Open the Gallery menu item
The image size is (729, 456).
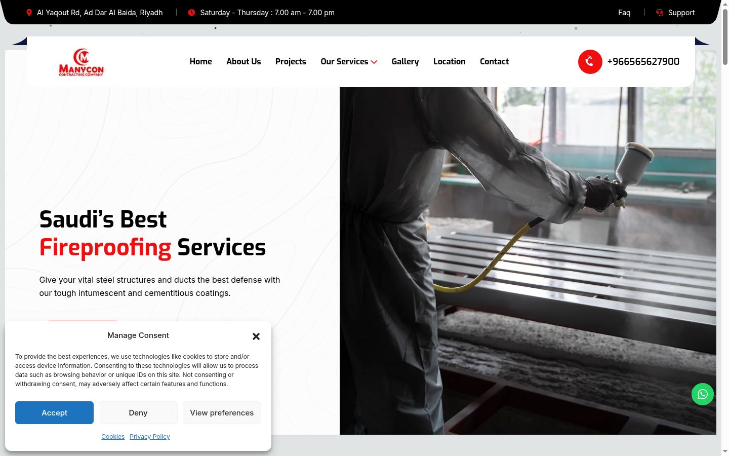pos(405,61)
